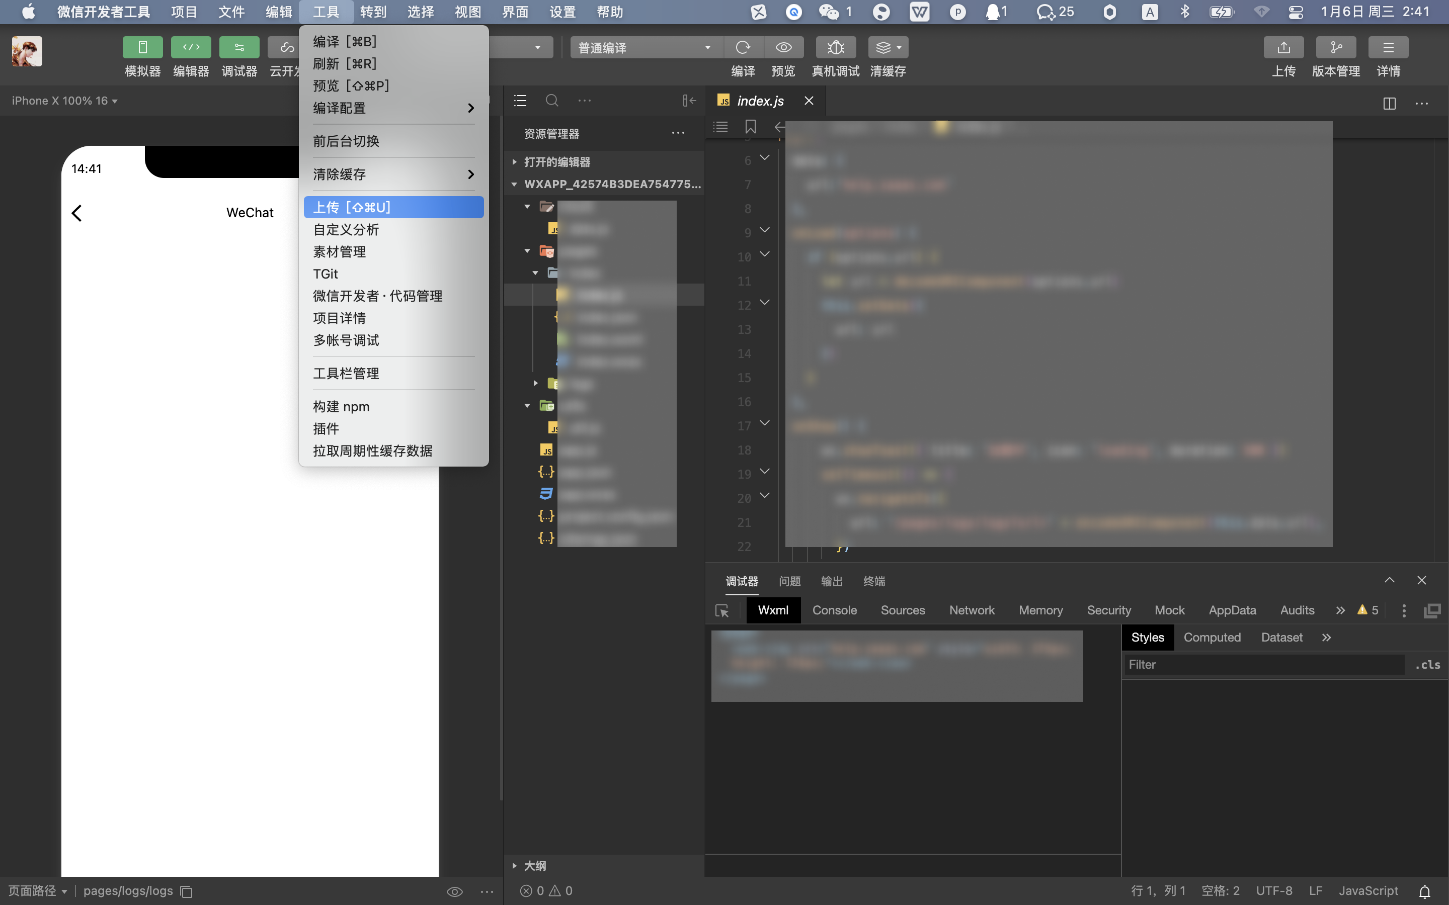Open macOS Control Center icon
1449x905 pixels.
click(x=1296, y=12)
